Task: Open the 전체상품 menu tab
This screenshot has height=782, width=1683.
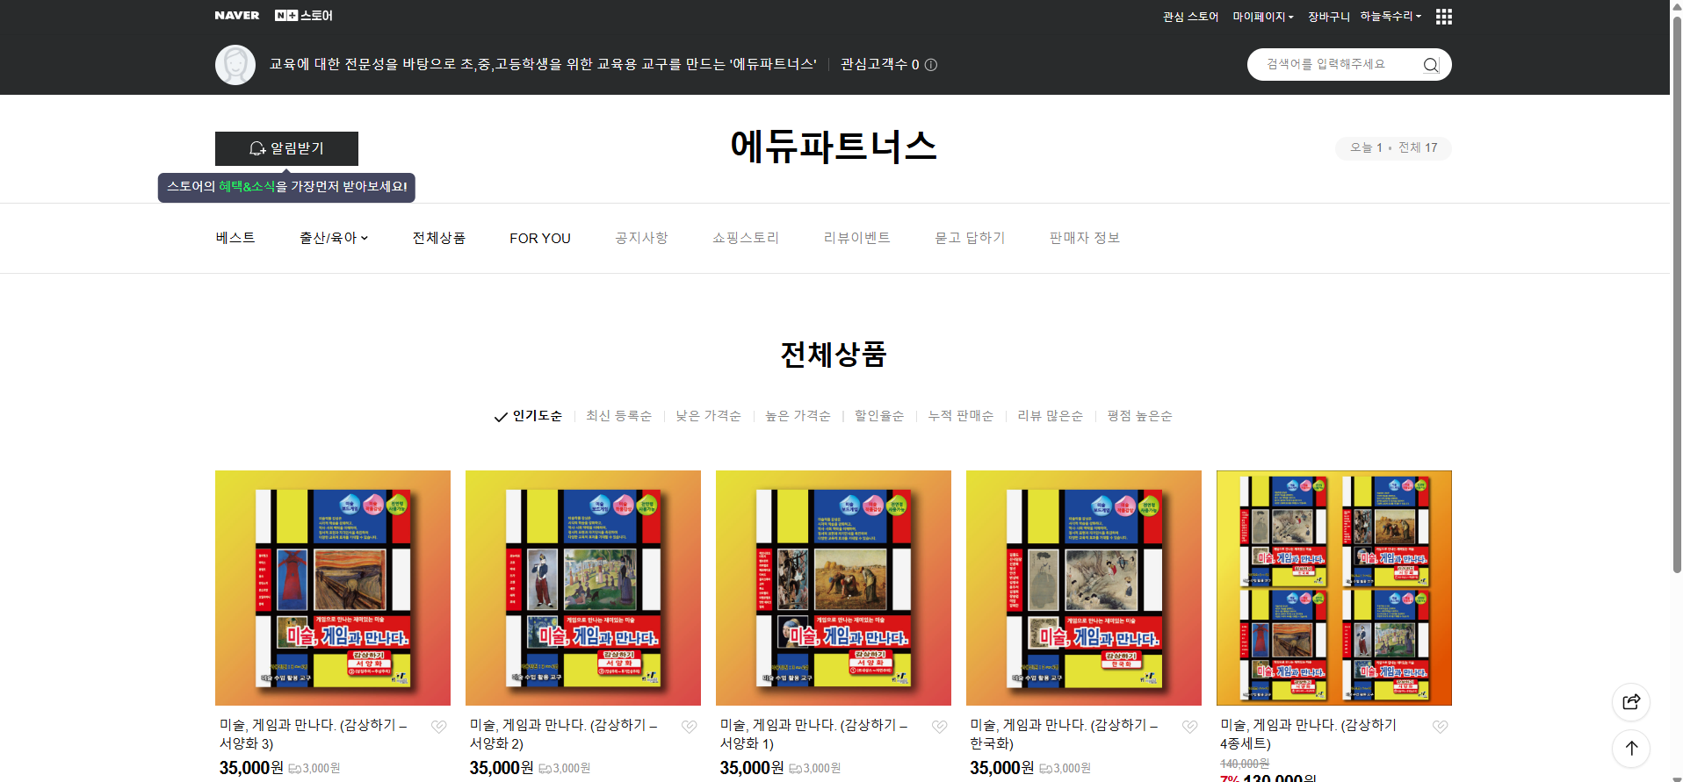Action: 439,238
